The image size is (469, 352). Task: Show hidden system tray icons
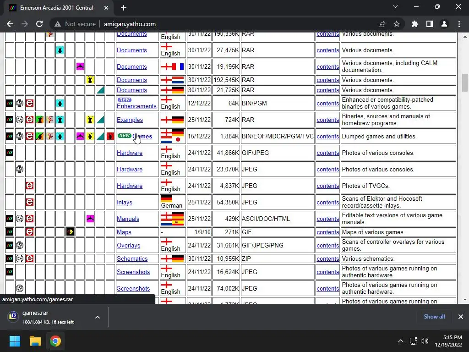point(400,341)
